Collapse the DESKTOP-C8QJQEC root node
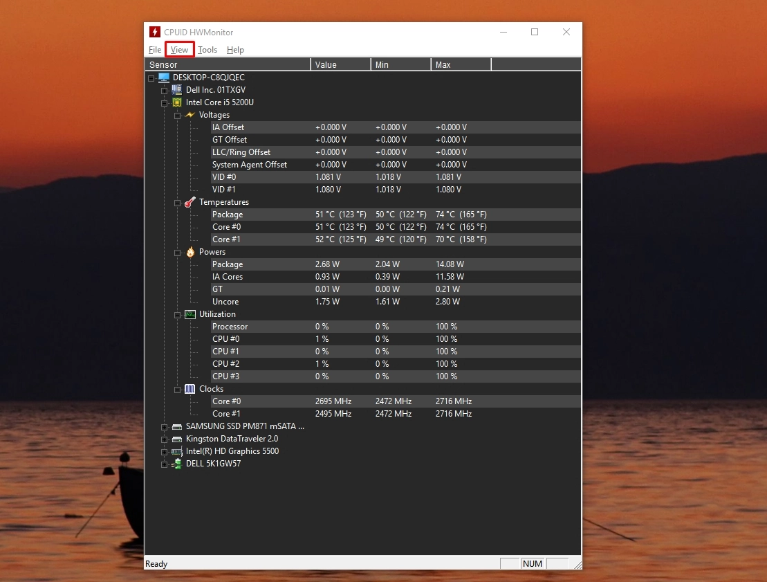This screenshot has height=582, width=767. click(151, 78)
